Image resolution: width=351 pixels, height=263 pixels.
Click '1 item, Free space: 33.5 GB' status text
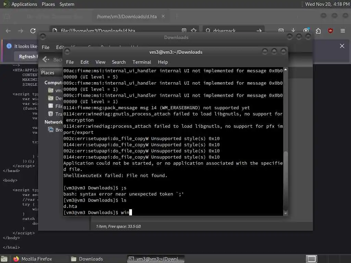pyautogui.click(x=118, y=226)
